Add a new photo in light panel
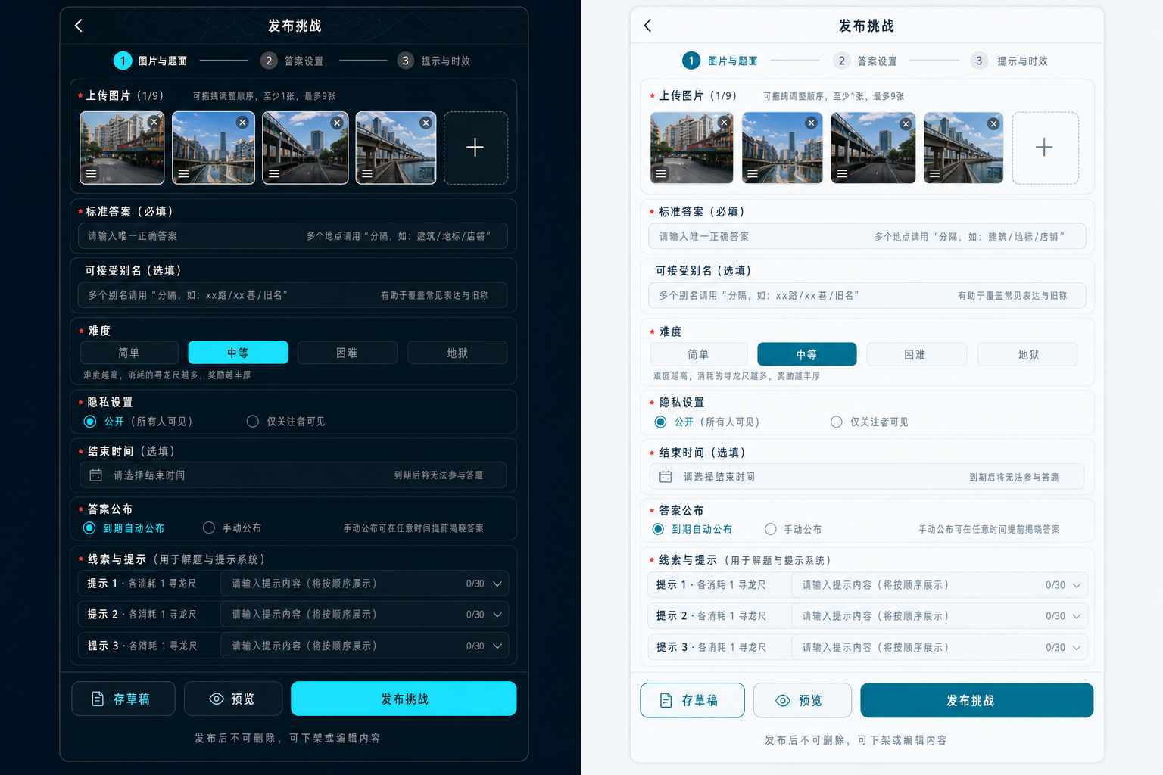Screen dimensions: 1163x775 click(x=1045, y=148)
